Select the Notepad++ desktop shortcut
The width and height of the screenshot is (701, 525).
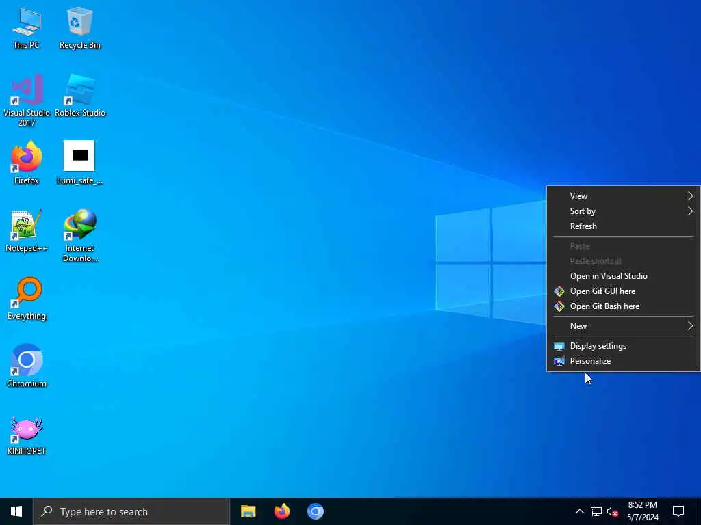[x=27, y=230]
